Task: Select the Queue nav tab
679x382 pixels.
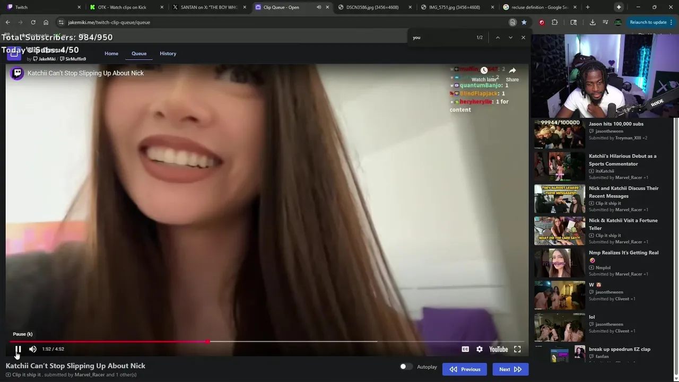Action: pyautogui.click(x=139, y=54)
